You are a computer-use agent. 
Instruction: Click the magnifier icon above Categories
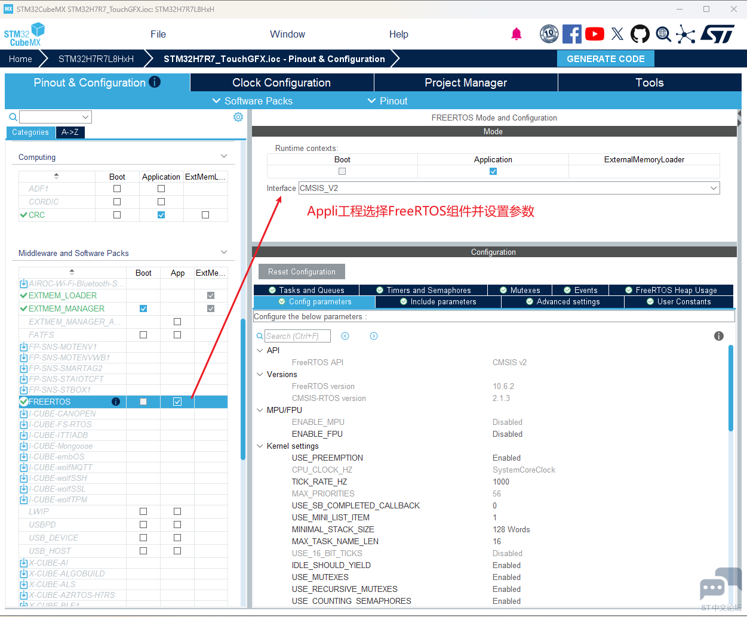click(13, 117)
